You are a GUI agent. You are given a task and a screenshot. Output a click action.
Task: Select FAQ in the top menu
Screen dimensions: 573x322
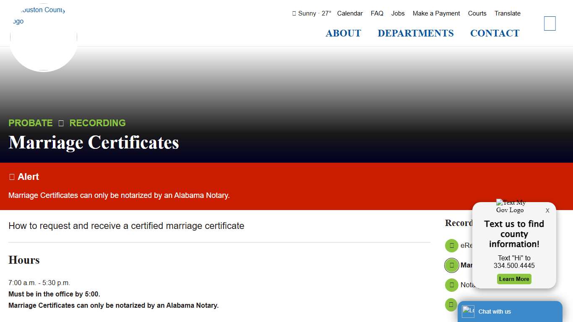tap(377, 13)
